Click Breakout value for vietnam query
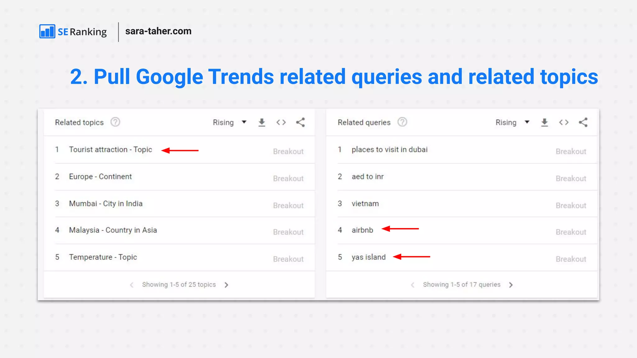Image resolution: width=637 pixels, height=358 pixels. tap(571, 206)
